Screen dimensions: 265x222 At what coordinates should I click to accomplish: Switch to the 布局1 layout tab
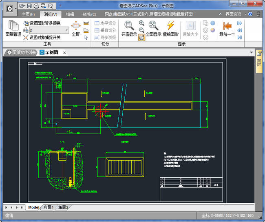pyautogui.click(x=48, y=207)
